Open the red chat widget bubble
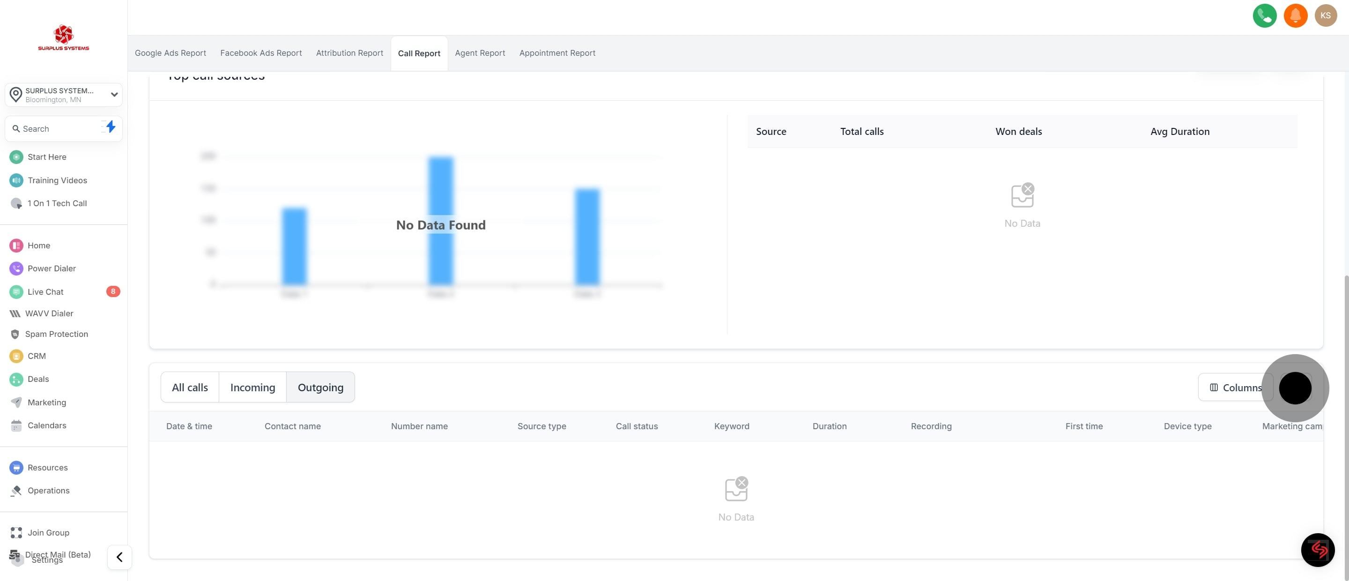The image size is (1349, 581). click(x=1318, y=550)
